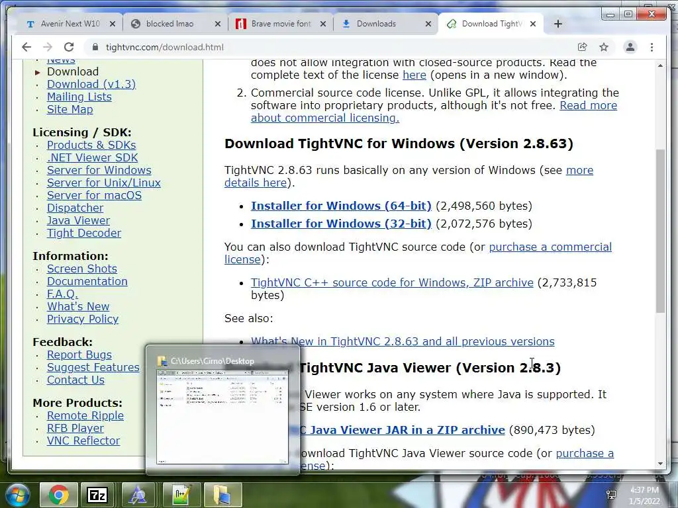This screenshot has height=508, width=678.
Task: Click the page scrollbar thumb
Action: [660, 231]
